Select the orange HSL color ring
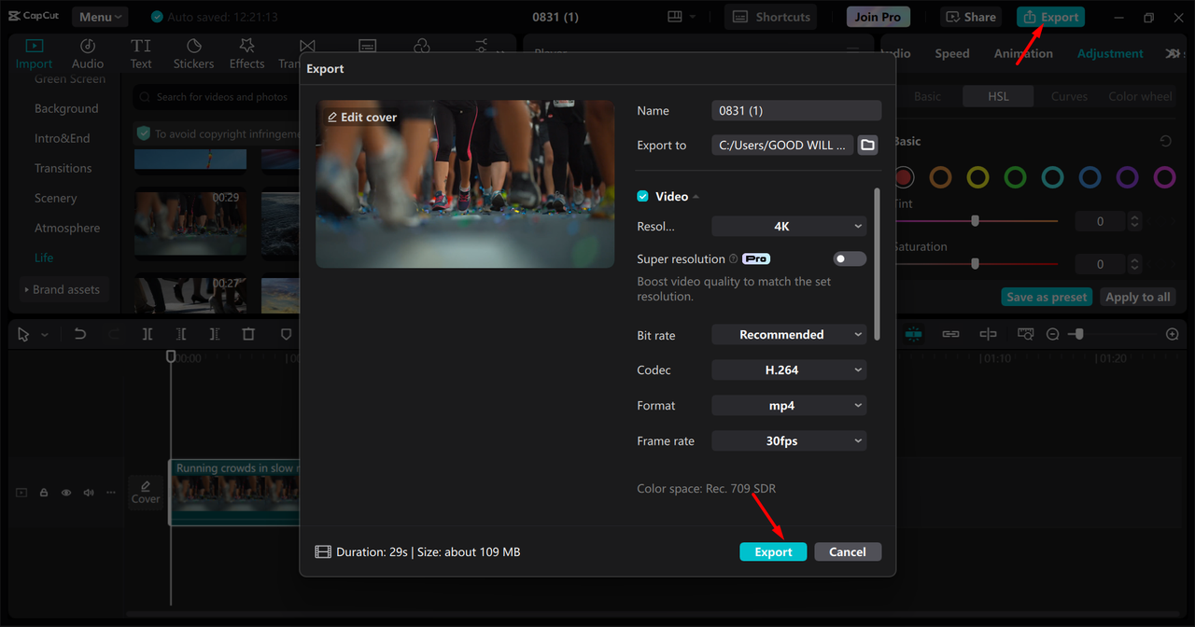This screenshot has width=1195, height=627. point(940,177)
